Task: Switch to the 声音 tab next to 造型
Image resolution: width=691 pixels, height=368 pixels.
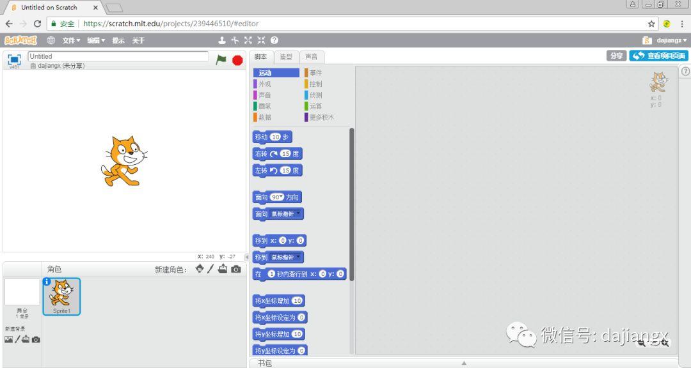Action: coord(312,57)
